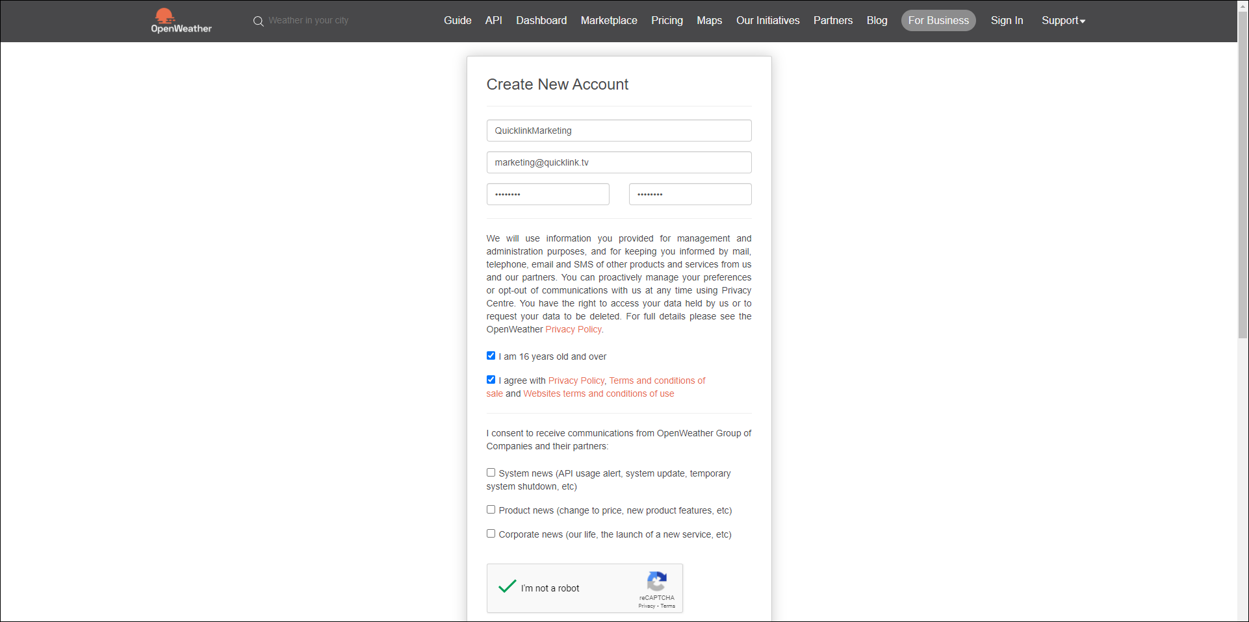Go to the Pricing page

[x=667, y=21]
